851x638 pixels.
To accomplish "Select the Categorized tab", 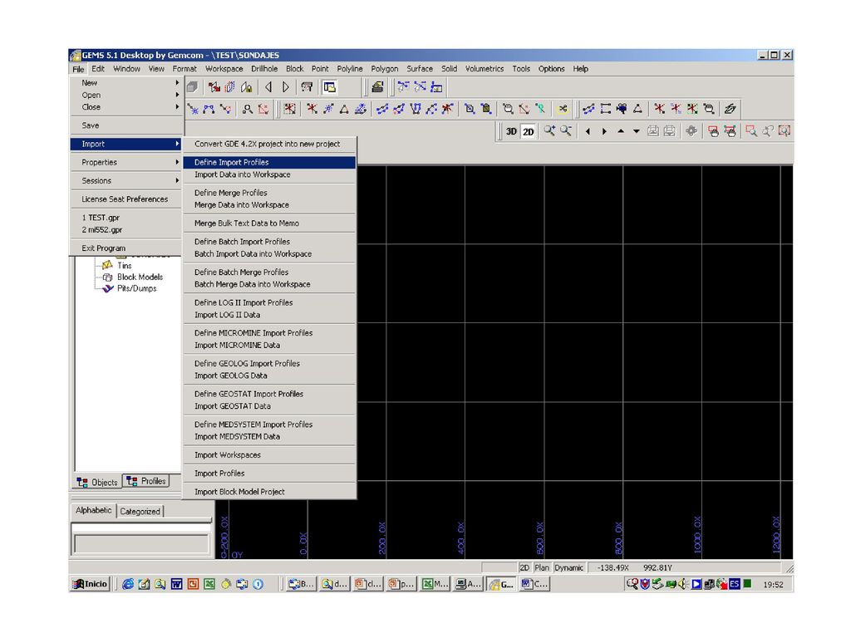I will click(140, 511).
